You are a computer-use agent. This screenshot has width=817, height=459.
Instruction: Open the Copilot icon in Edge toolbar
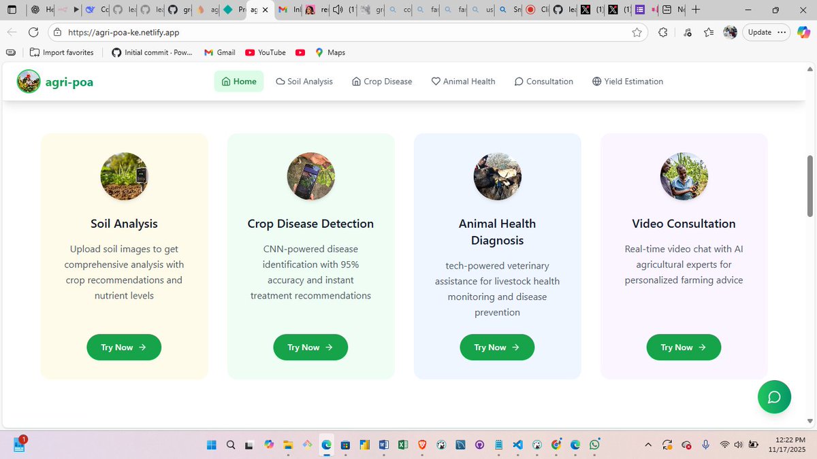pos(803,32)
